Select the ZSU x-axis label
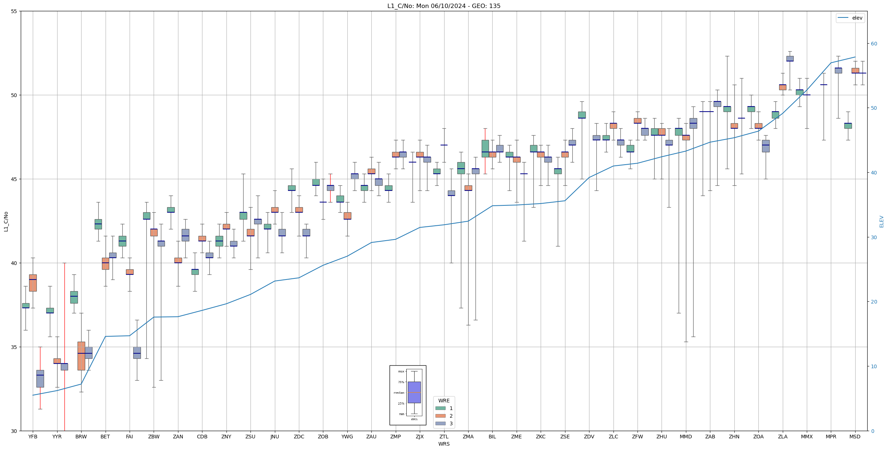 [x=250, y=437]
